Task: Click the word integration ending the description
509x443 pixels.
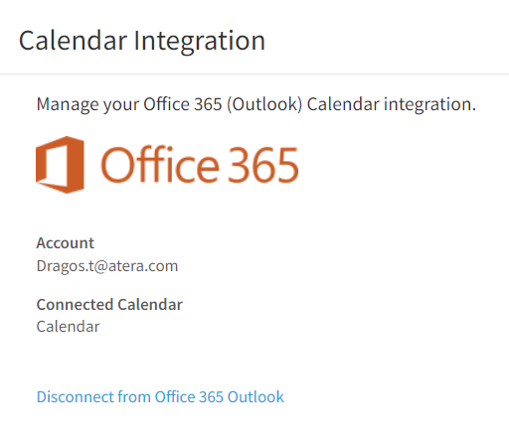Action: pyautogui.click(x=429, y=104)
